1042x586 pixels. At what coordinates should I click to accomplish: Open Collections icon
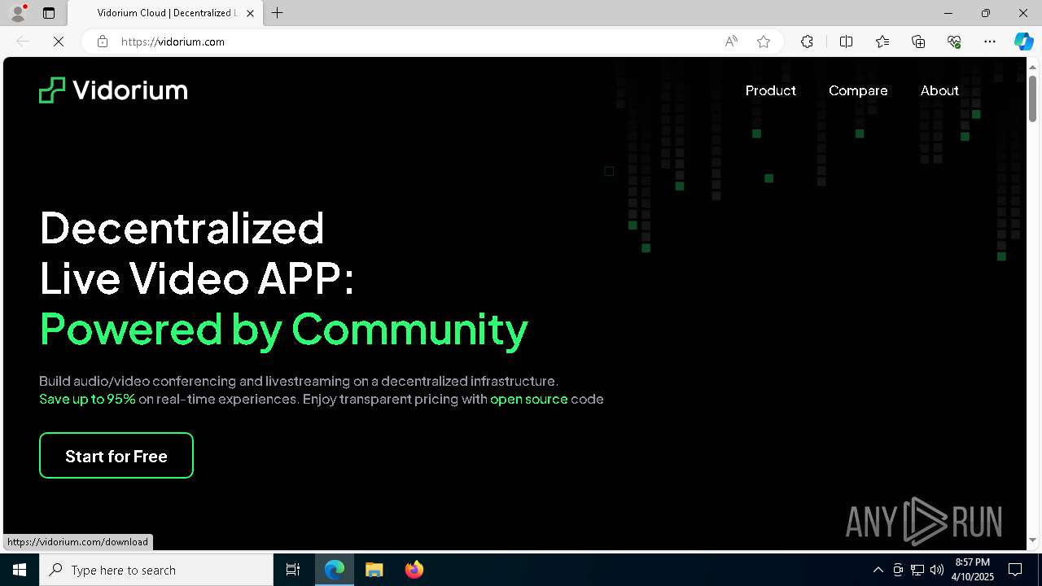click(918, 42)
